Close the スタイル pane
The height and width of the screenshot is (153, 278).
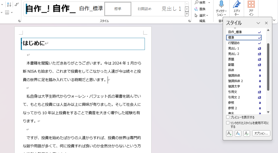pyautogui.click(x=266, y=23)
